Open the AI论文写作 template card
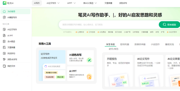The height and width of the screenshot is (91, 180). point(149,71)
